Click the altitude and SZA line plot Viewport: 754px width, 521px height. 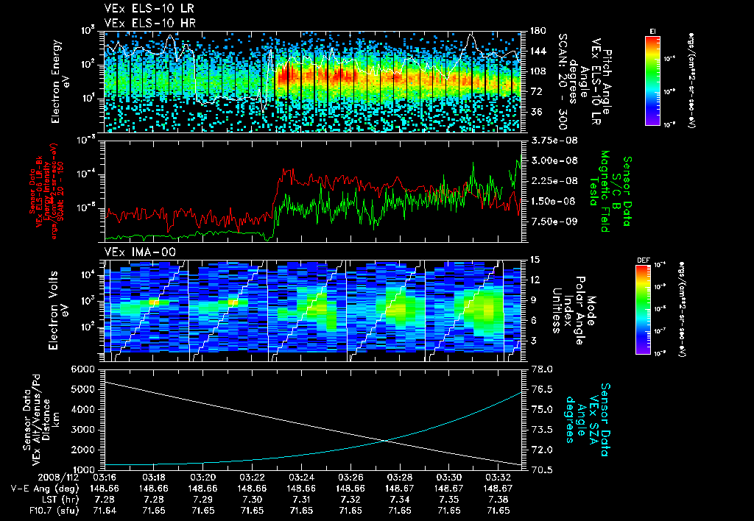pyautogui.click(x=312, y=420)
